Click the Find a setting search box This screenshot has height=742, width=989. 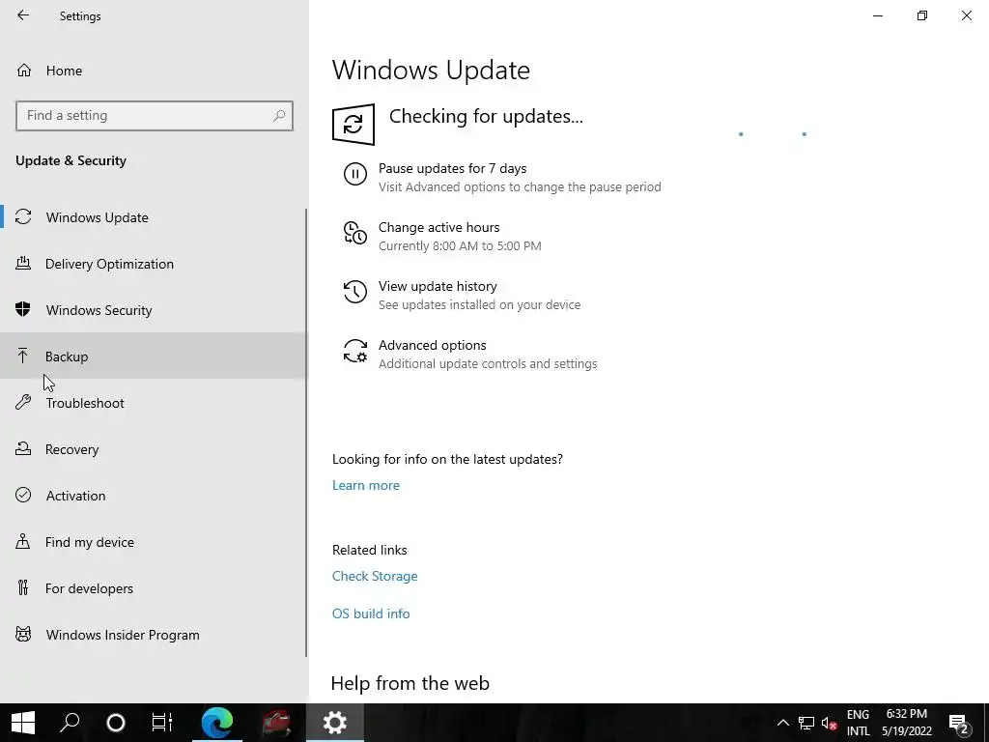coord(155,116)
